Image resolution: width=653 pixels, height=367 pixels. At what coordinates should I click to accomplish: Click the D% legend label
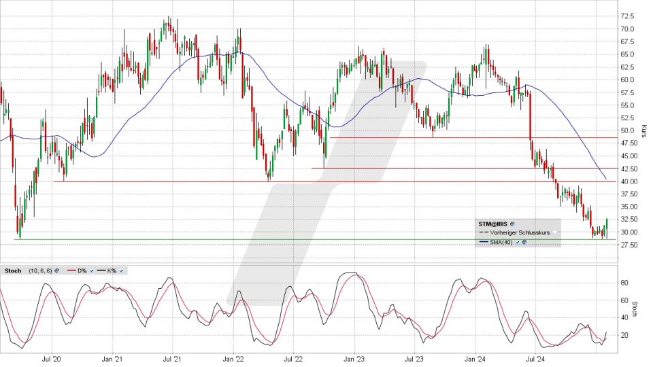pyautogui.click(x=82, y=271)
